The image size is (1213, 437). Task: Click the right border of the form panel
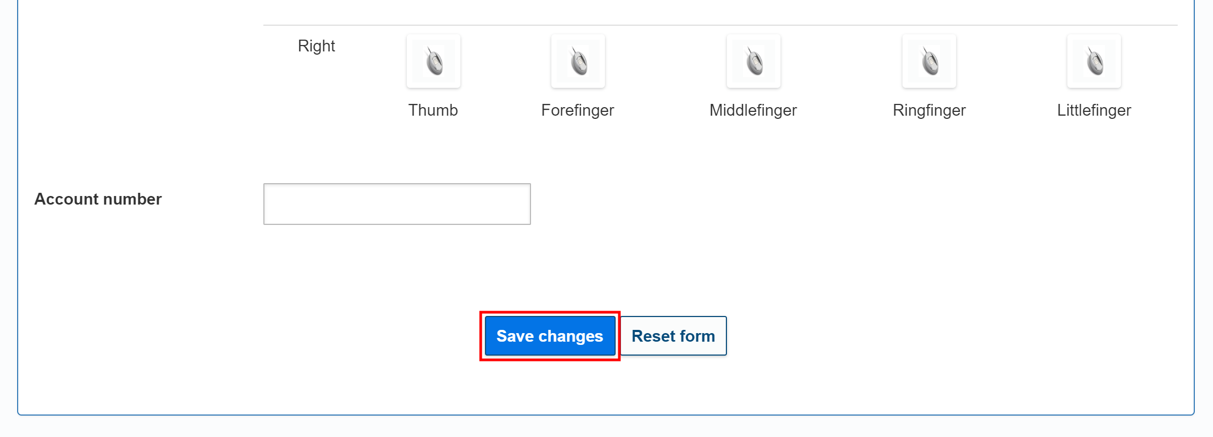pos(1194,214)
